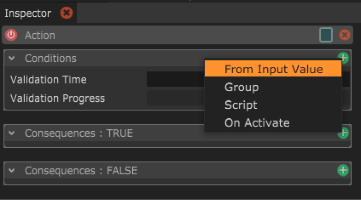Image resolution: width=361 pixels, height=200 pixels.
Task: Choose "From Input Value" in the menu
Action: 273,69
